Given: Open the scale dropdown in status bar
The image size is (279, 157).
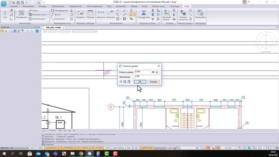Looking at the screenshot, I should tap(228, 148).
